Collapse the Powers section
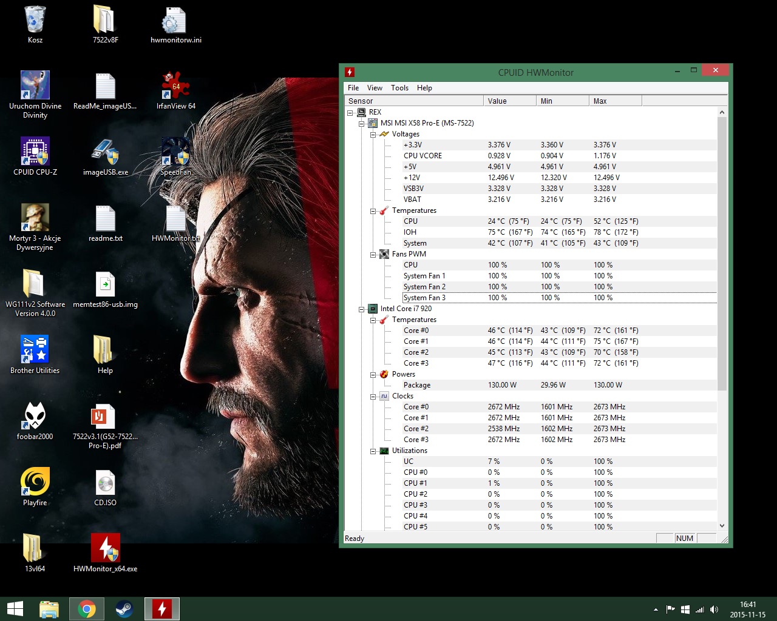This screenshot has width=777, height=621. click(373, 374)
